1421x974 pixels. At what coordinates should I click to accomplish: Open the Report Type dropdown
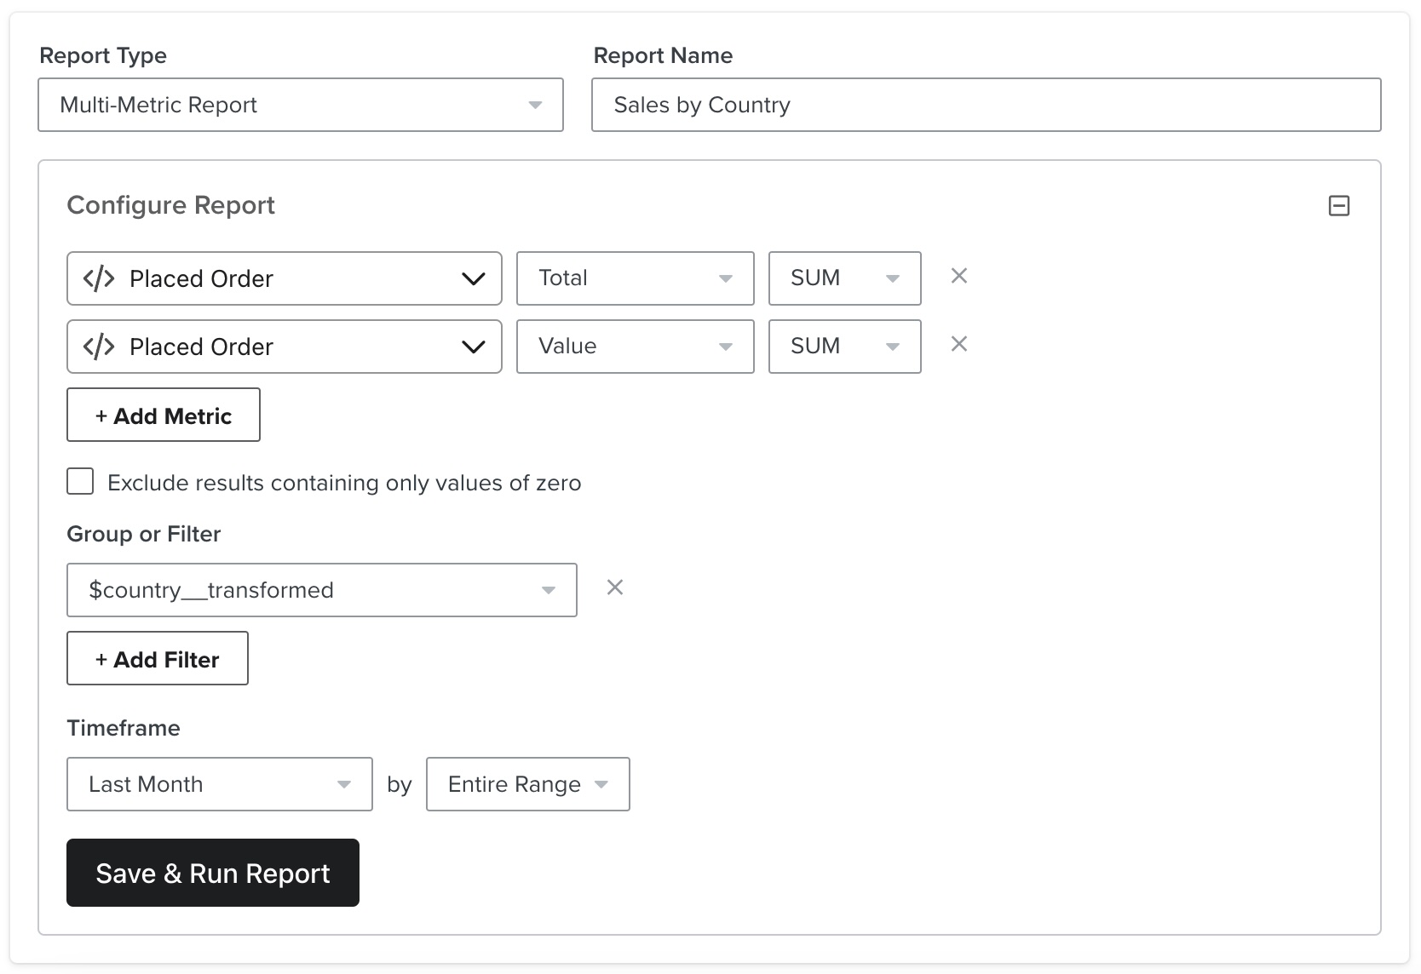pos(300,105)
